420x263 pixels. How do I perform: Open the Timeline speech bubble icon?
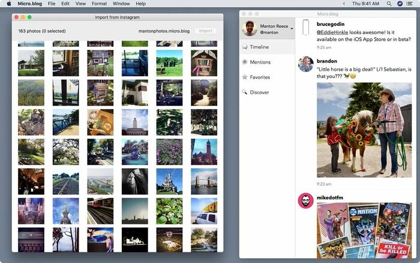(245, 47)
